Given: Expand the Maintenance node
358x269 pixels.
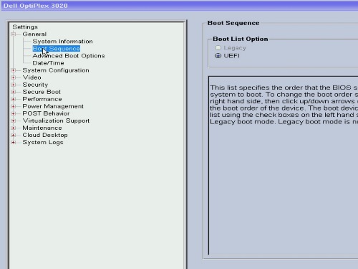Looking at the screenshot, I should [x=14, y=128].
